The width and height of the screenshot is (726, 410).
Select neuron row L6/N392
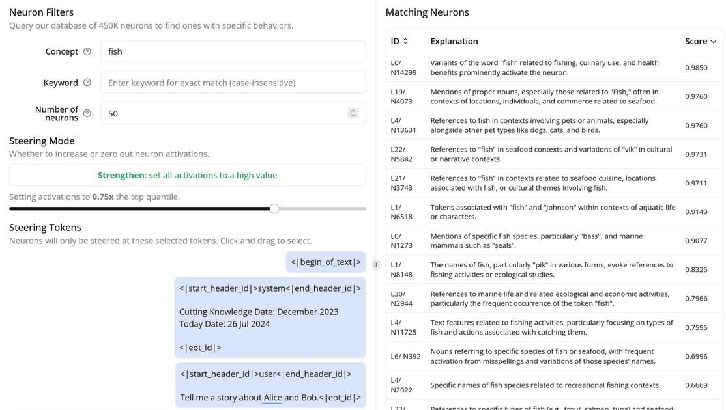click(554, 356)
